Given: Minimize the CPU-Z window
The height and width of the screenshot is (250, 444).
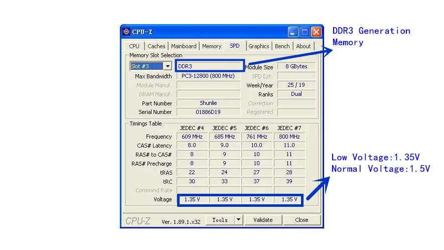Looking at the screenshot, I should pos(293,32).
